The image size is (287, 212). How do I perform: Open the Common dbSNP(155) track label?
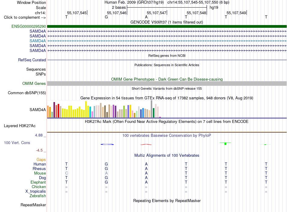[27, 93]
